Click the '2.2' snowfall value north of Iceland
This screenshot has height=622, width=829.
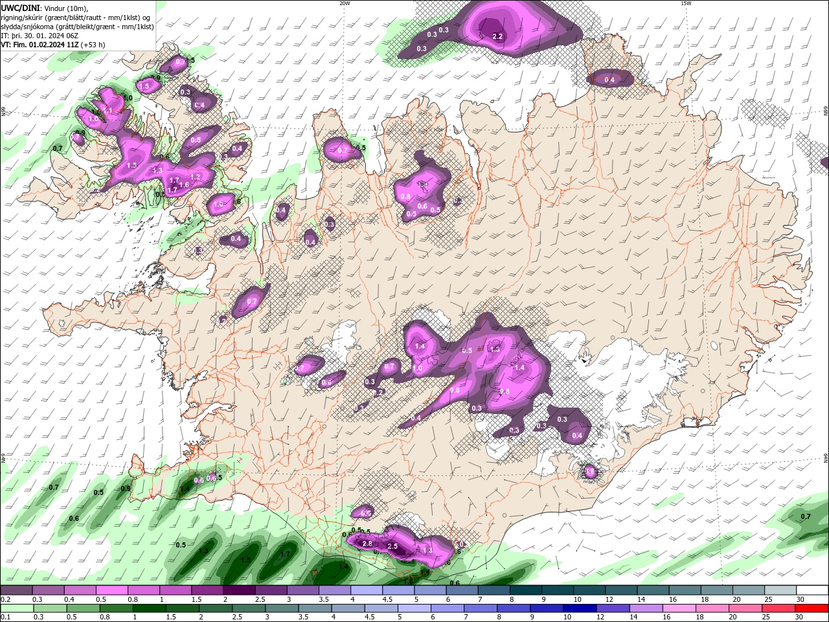(497, 37)
